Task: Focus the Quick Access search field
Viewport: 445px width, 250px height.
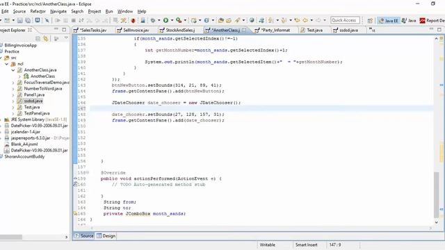Action: [x=345, y=20]
